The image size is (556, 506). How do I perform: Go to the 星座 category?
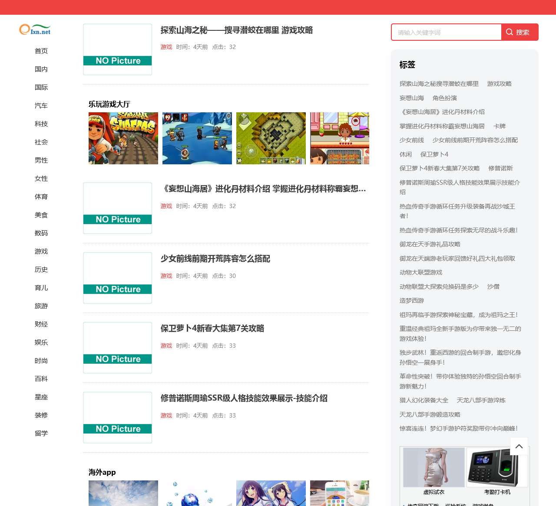41,397
